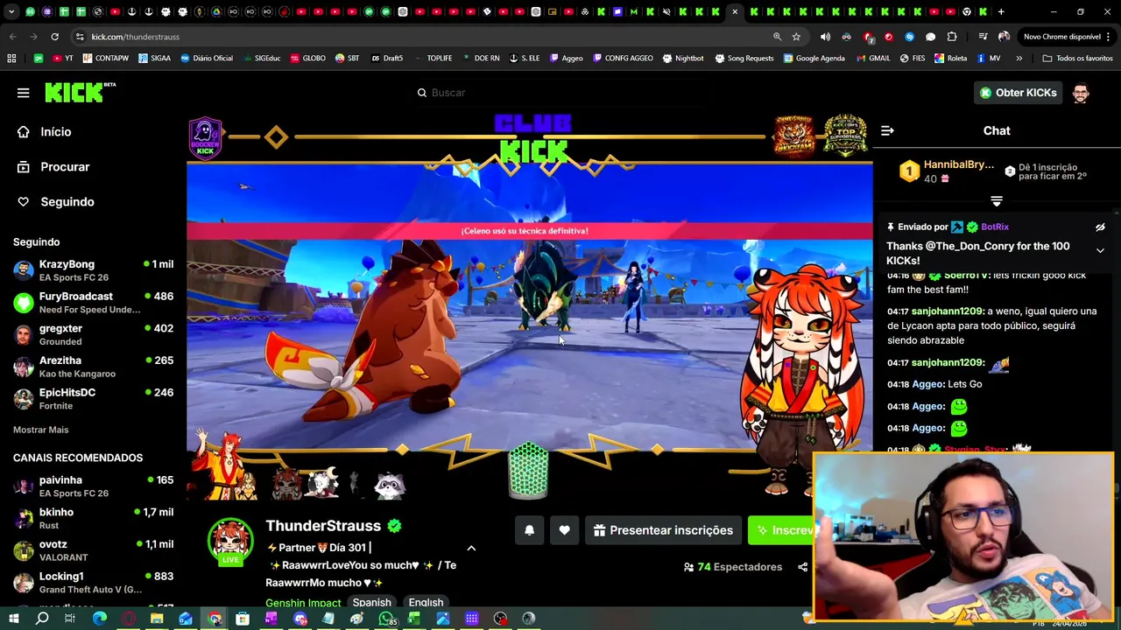Open the hamburger menu beside Kick logo
Image resolution: width=1121 pixels, height=630 pixels.
[24, 93]
